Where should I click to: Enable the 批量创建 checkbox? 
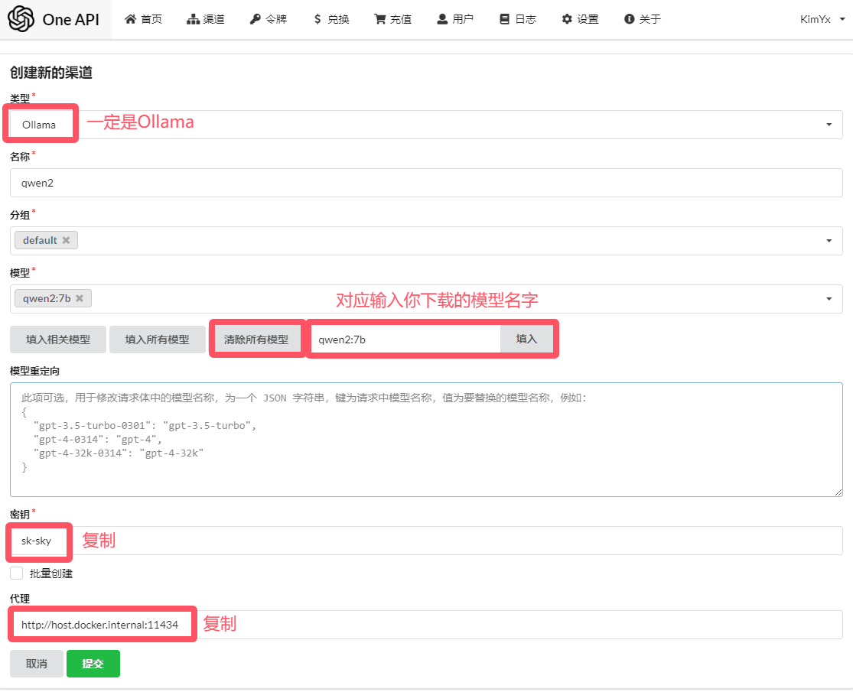[16, 573]
